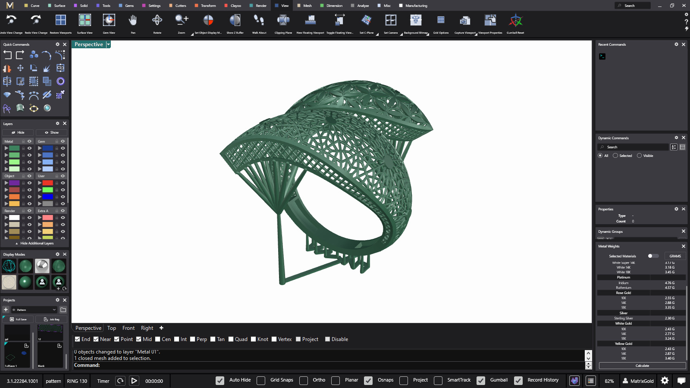The image size is (690, 388).
Task: Switch to Surface View
Action: click(85, 20)
